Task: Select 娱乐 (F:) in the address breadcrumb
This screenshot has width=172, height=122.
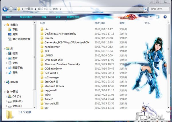Action: pyautogui.click(x=43, y=9)
